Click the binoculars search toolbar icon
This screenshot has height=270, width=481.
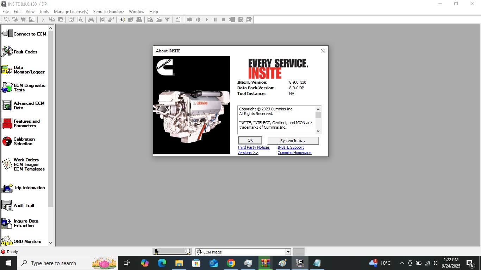tap(91, 20)
